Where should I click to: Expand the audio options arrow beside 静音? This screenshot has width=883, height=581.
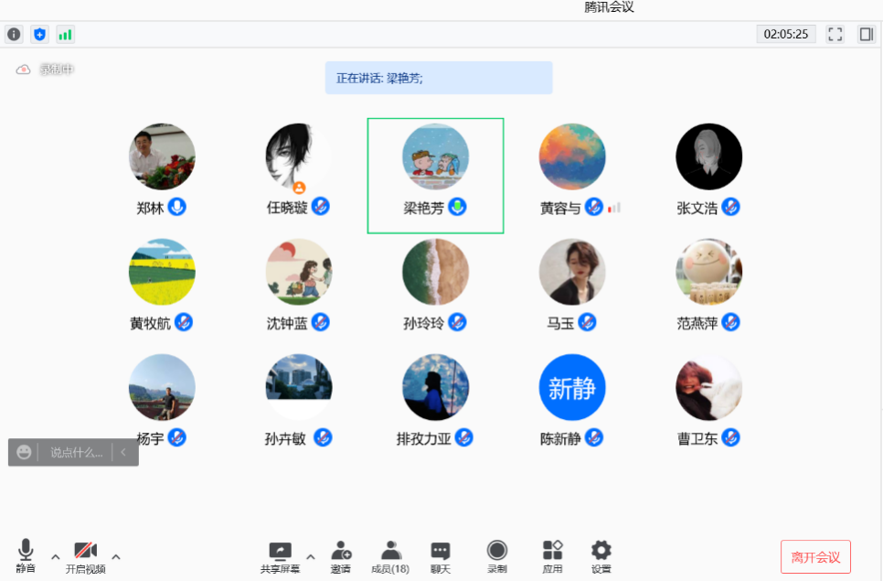tap(55, 556)
